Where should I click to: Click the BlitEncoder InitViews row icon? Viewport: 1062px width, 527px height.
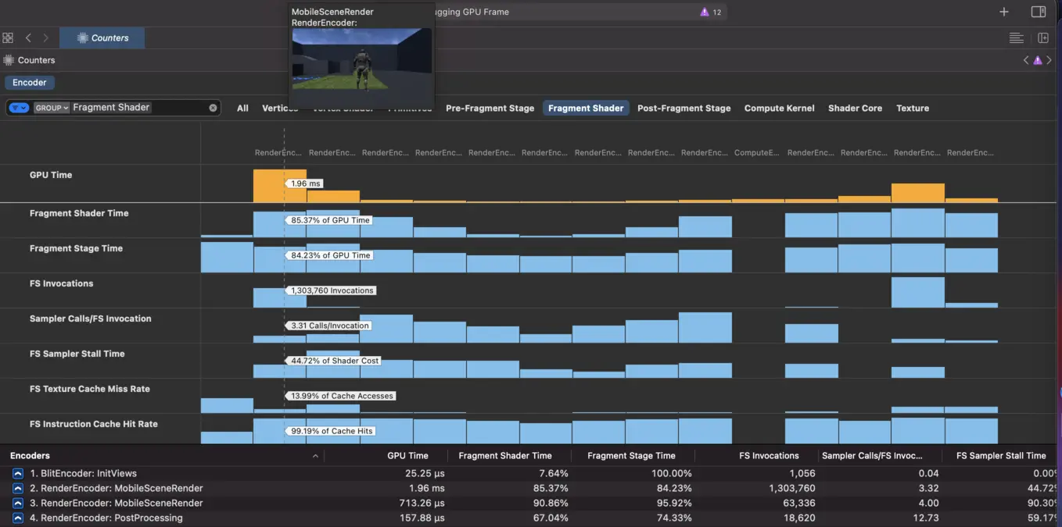[x=18, y=473]
